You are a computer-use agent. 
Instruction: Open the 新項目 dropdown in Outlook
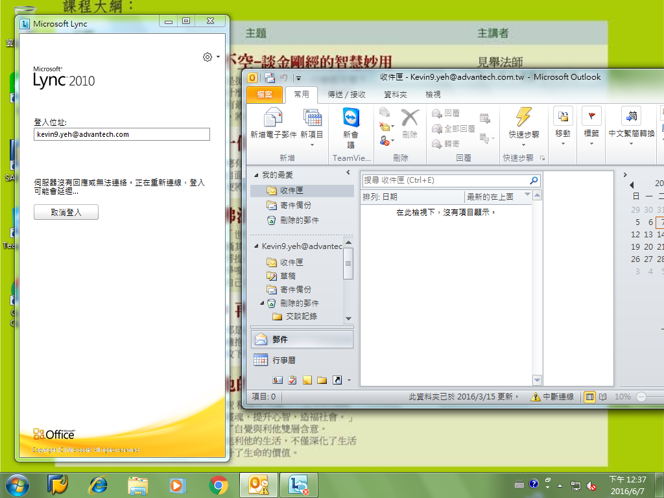point(312,127)
